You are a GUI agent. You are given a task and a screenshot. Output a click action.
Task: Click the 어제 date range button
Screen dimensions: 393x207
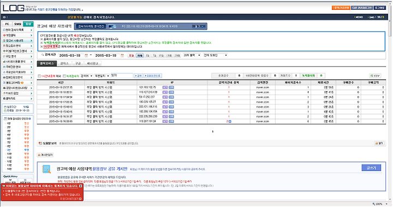point(140,56)
